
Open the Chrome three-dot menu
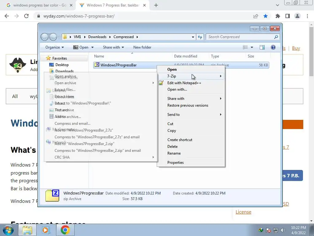tap(307, 16)
